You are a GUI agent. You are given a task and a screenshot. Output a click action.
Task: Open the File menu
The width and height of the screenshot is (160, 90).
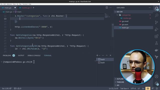[1, 4]
